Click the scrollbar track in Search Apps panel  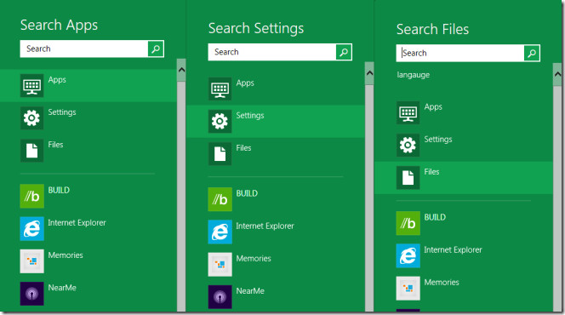tap(181, 197)
